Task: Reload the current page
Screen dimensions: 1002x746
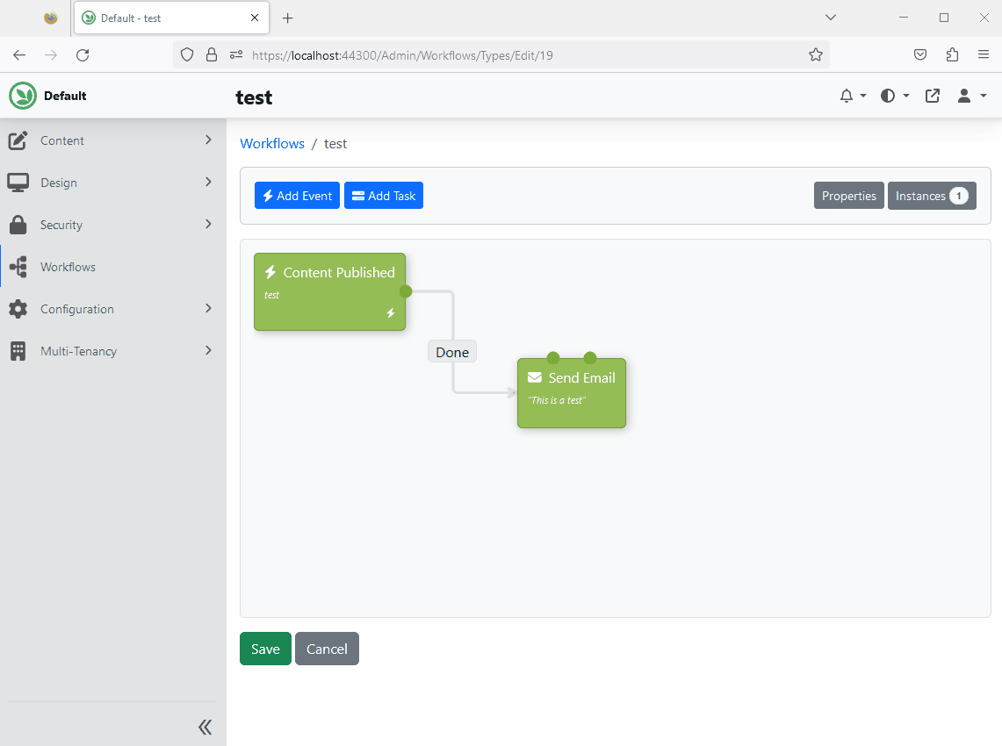Action: (83, 55)
